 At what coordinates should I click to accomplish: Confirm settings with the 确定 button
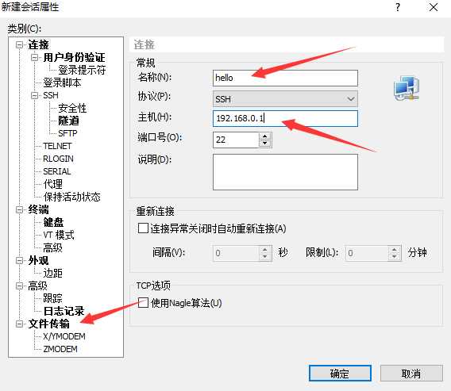340,374
